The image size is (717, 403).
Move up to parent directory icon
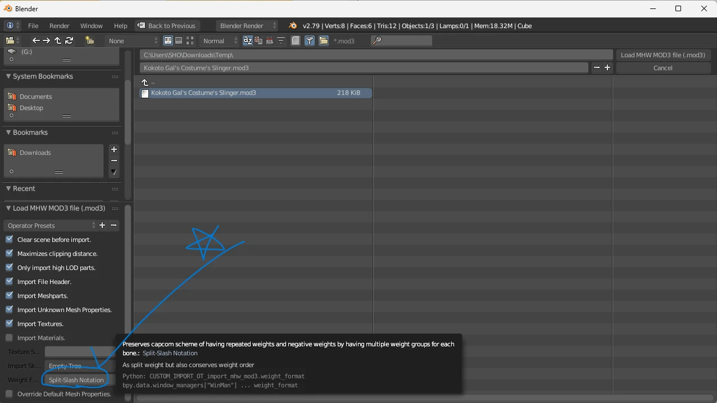[x=57, y=40]
